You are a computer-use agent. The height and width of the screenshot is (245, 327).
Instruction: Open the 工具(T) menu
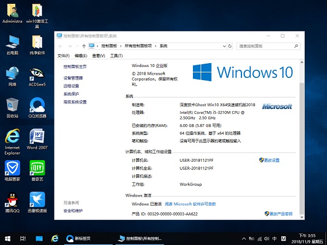point(116,56)
